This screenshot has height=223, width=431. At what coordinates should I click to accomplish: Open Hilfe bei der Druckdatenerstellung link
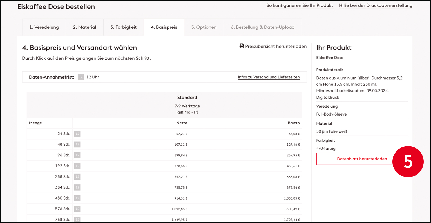(376, 6)
